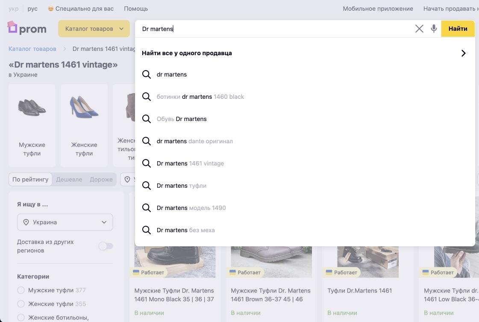Click 'В наличии' status under 'Туфли Dr.Martens 1461'

[342, 313]
